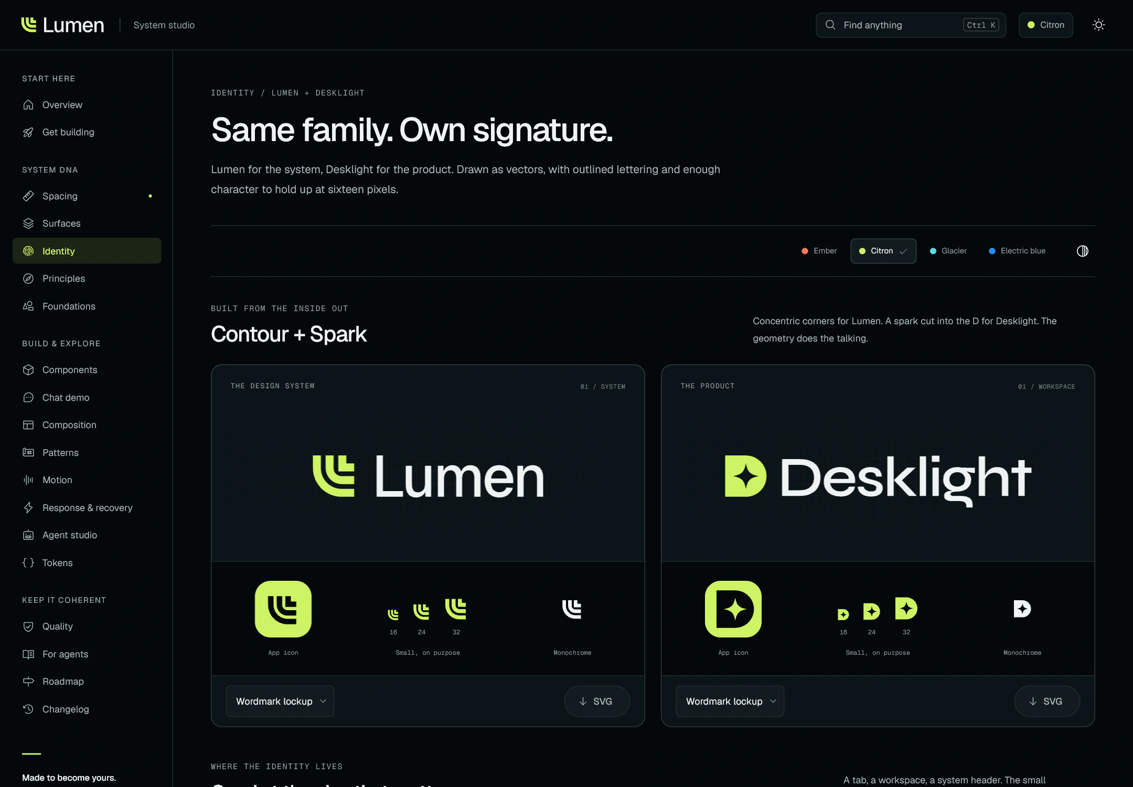Click the Quality shield icon
The width and height of the screenshot is (1133, 787).
28,626
